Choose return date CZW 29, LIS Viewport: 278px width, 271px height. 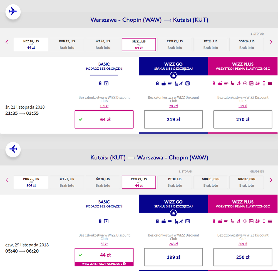click(139, 182)
